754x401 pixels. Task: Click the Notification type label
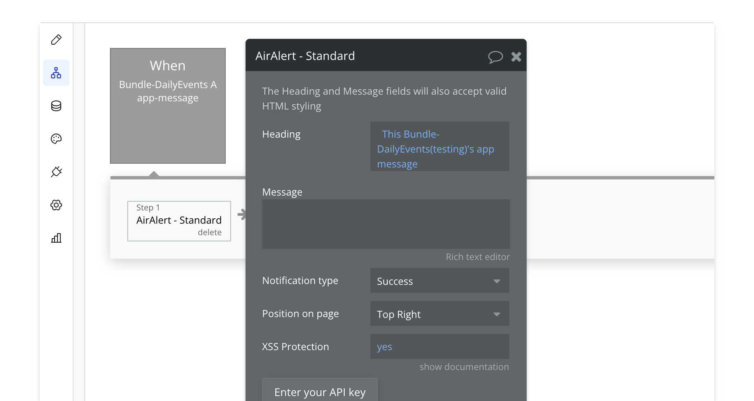point(300,281)
